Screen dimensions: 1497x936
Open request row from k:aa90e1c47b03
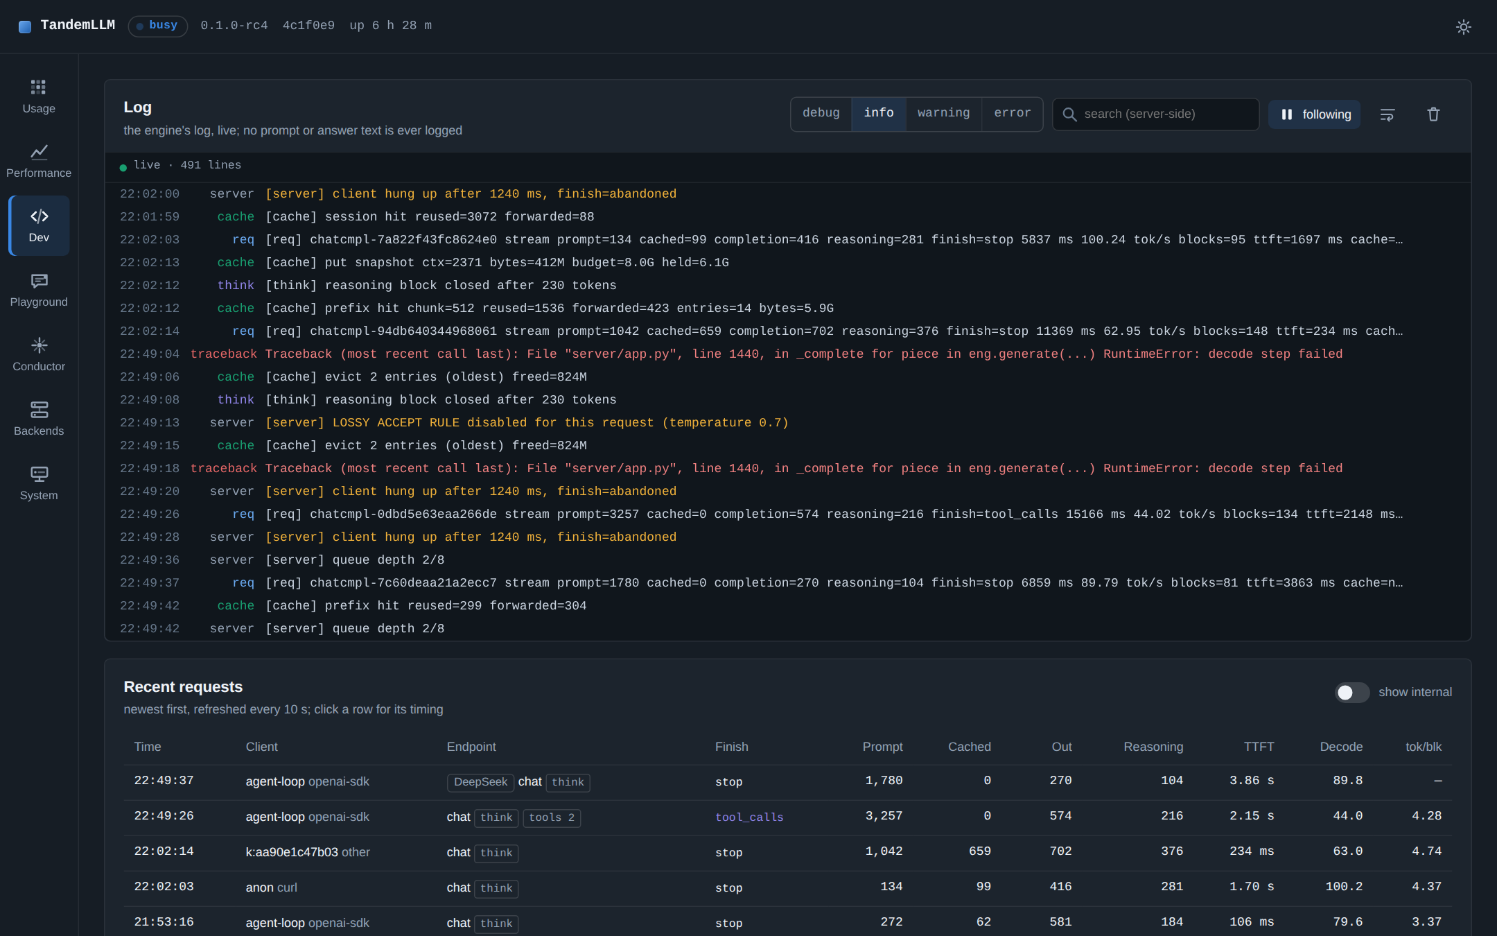tap(787, 852)
